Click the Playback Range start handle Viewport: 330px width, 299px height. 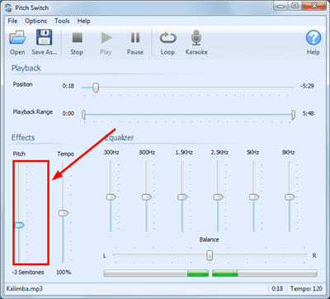pos(83,115)
